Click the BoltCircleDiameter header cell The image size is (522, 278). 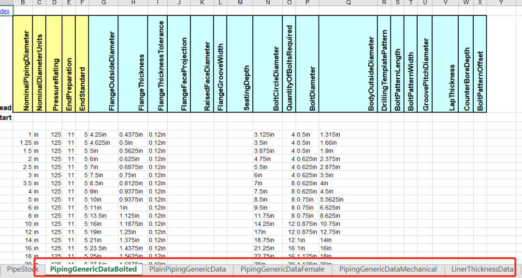(x=268, y=64)
